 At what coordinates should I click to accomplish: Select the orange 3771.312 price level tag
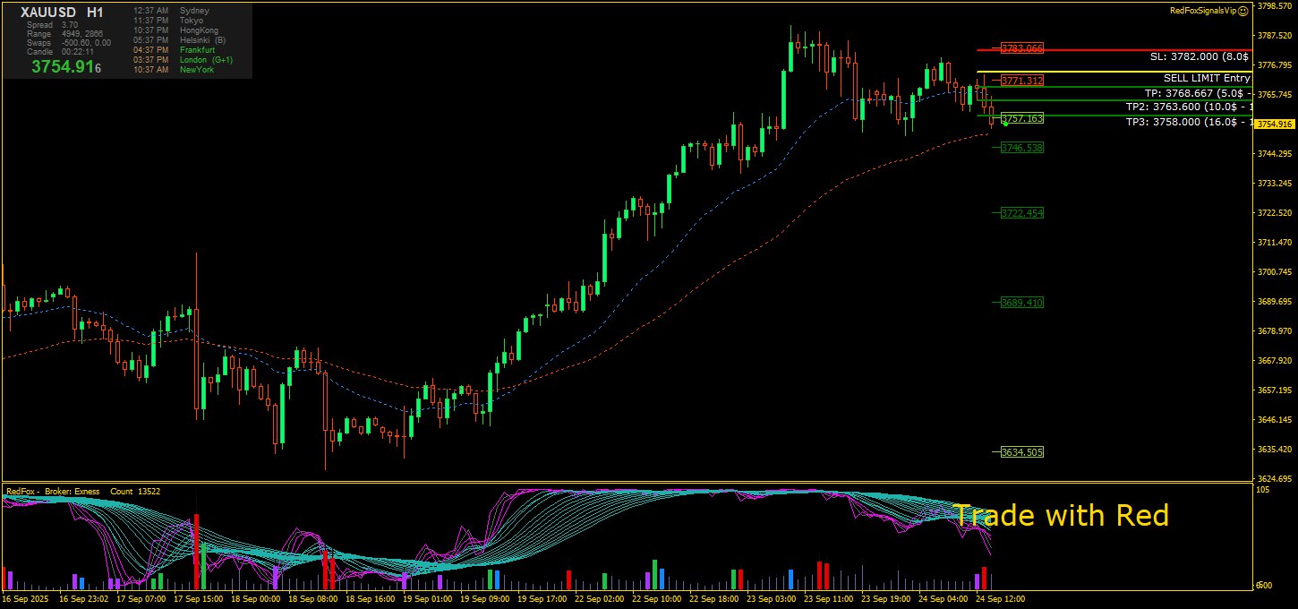click(x=1022, y=81)
